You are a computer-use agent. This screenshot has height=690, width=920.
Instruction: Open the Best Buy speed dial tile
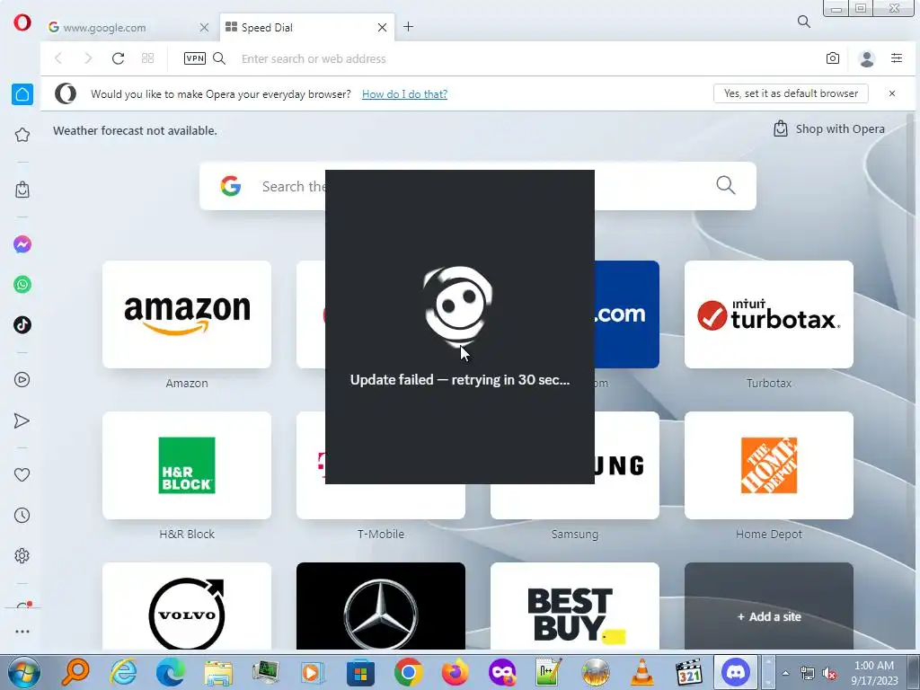pos(574,606)
